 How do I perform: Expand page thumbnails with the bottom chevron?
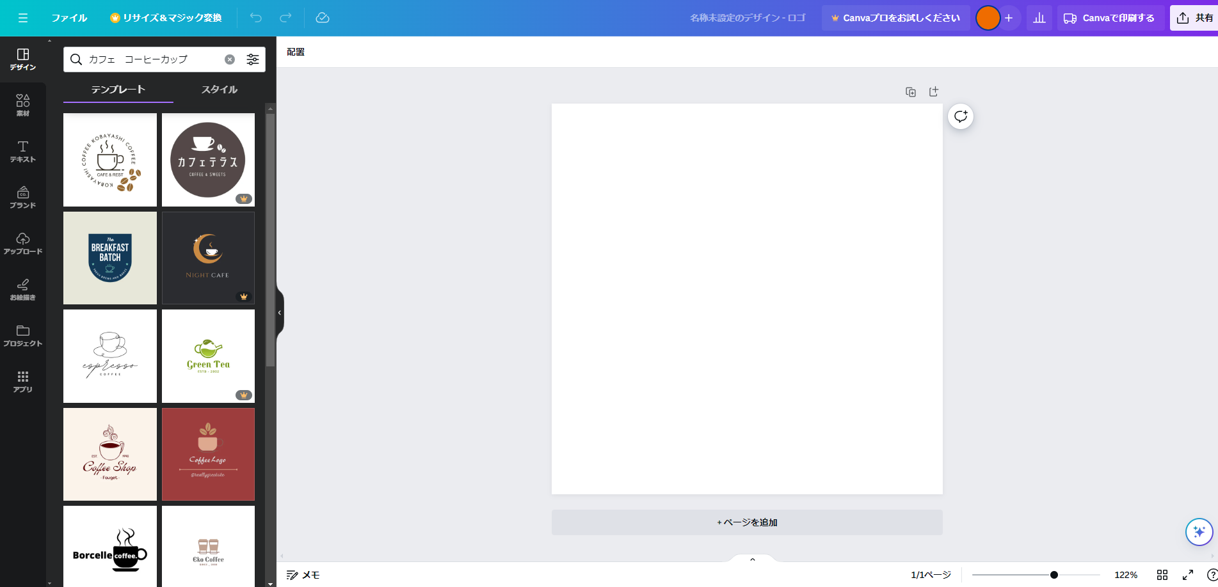752,558
